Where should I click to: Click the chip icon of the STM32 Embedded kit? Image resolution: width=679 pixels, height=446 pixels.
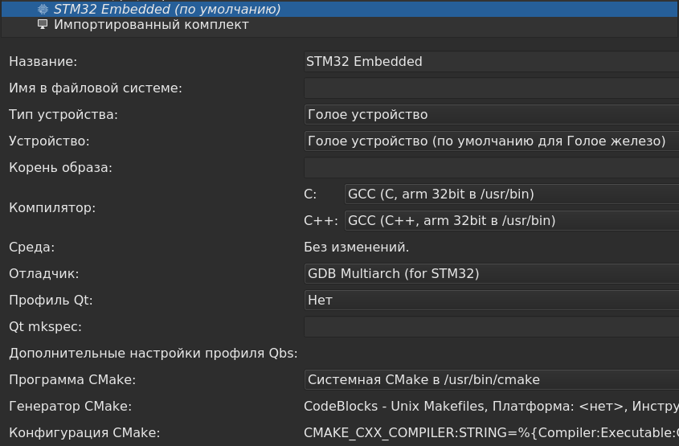43,9
